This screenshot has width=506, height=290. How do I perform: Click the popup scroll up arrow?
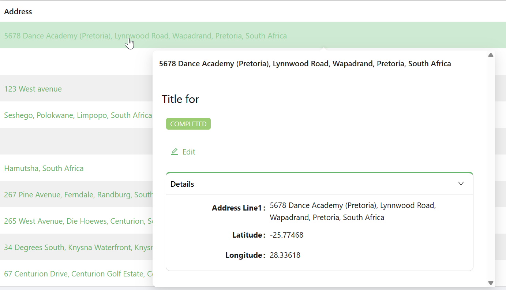491,55
